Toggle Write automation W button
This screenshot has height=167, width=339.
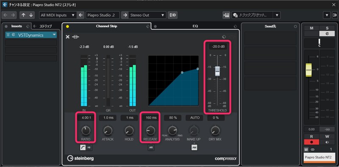(x=327, y=137)
